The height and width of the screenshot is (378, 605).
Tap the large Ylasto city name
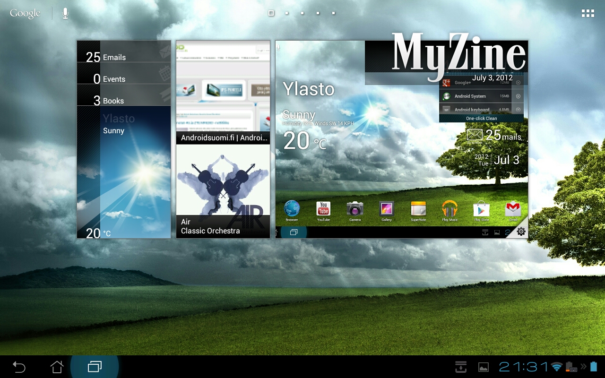(x=308, y=89)
